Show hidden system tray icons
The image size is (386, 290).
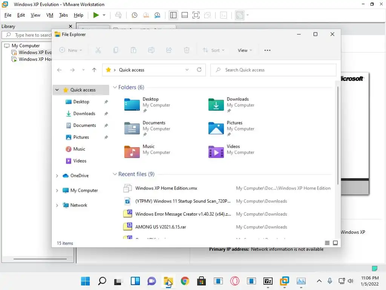point(319,281)
